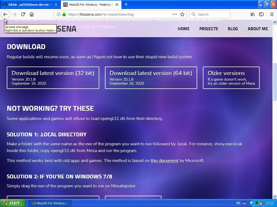The height and width of the screenshot is (207, 277).
Task: Select the Mesa3D For Windows tab
Action: pyautogui.click(x=91, y=5)
